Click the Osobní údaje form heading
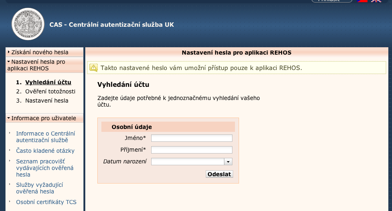 click(x=132, y=127)
